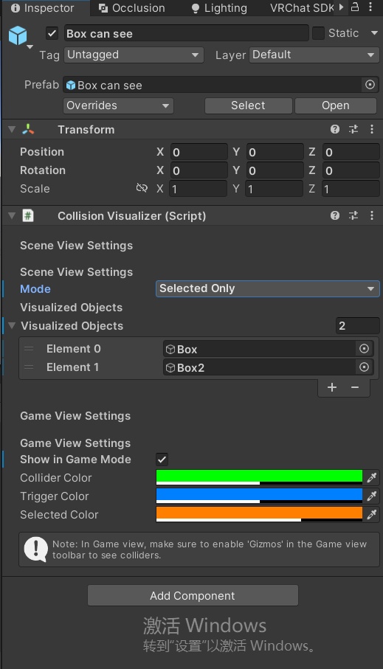This screenshot has width=383, height=669.
Task: Click the Inspector lock icon
Action: (355, 7)
